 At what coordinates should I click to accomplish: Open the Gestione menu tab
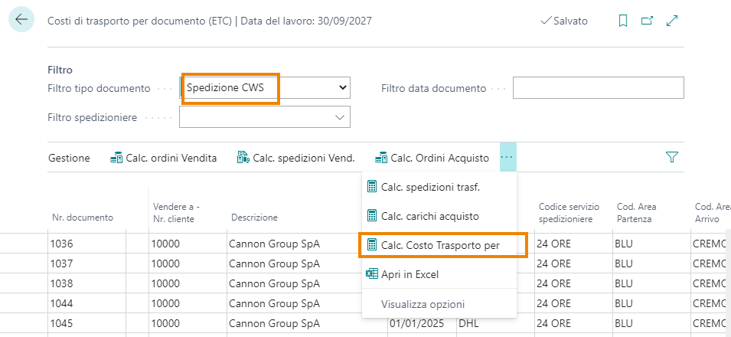click(x=69, y=158)
